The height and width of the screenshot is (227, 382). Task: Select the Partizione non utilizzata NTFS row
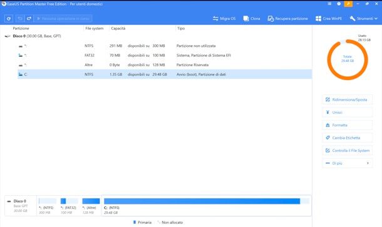pyautogui.click(x=165, y=46)
